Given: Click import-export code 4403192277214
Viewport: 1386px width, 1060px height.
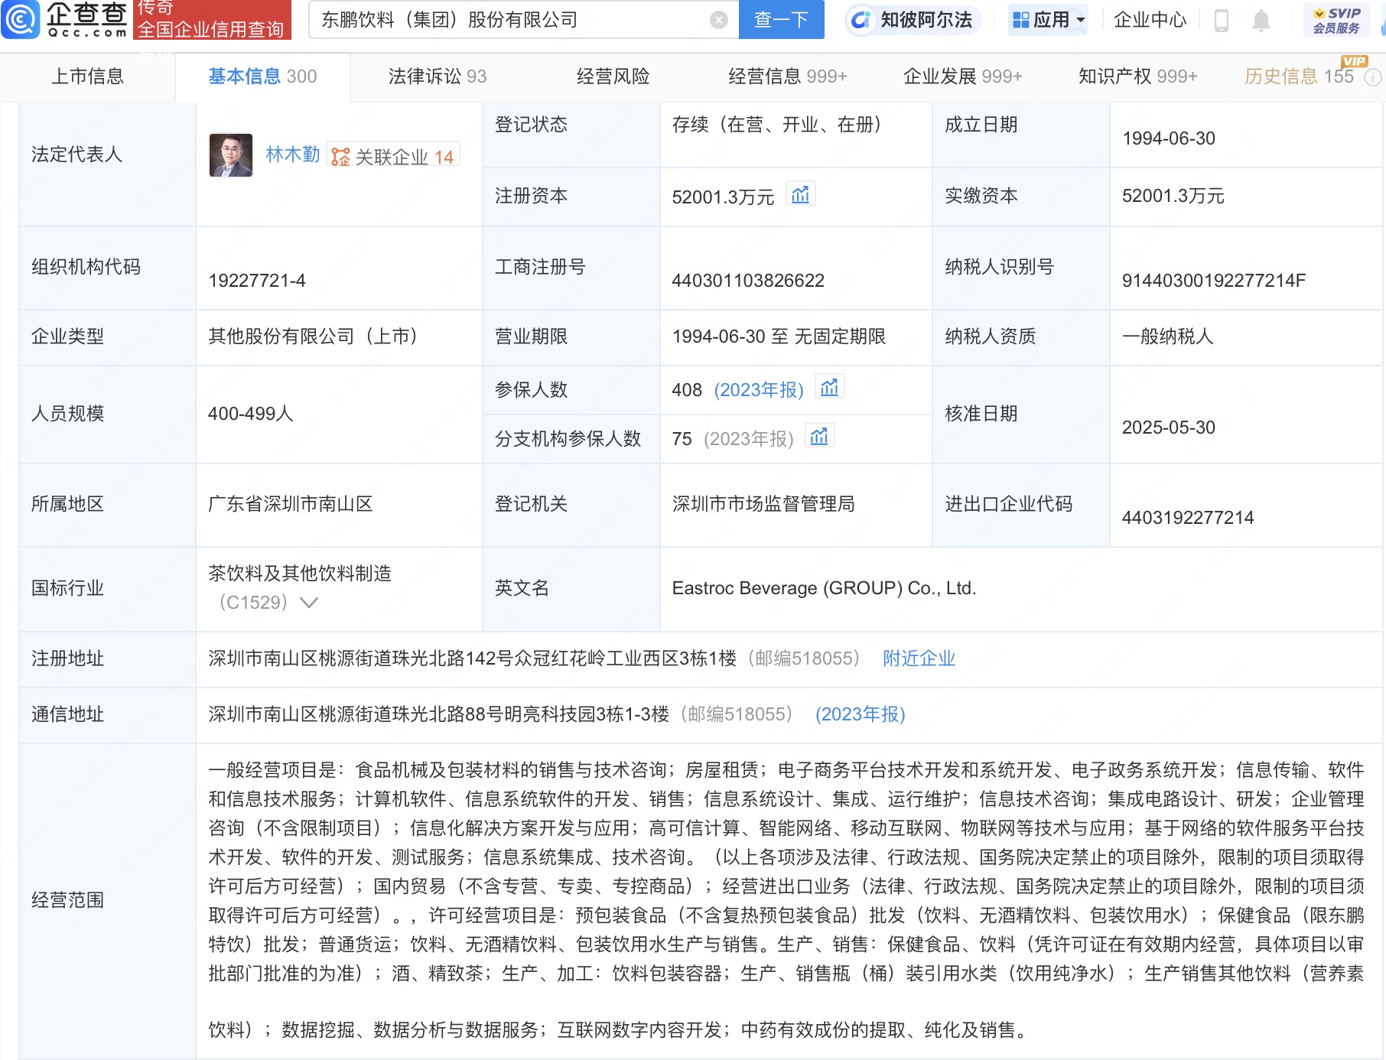Looking at the screenshot, I should point(1188,518).
